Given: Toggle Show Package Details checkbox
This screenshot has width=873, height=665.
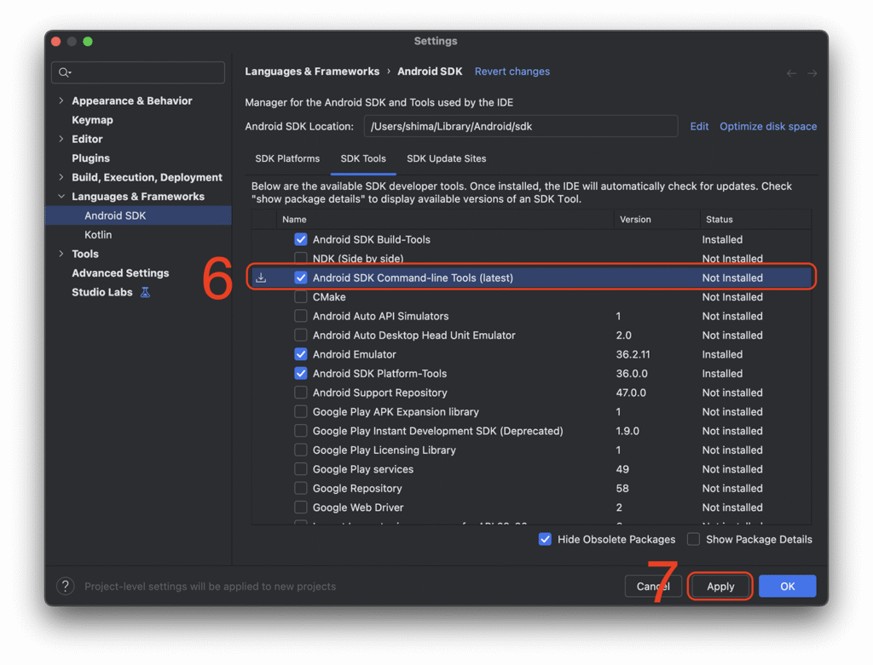Looking at the screenshot, I should click(694, 539).
